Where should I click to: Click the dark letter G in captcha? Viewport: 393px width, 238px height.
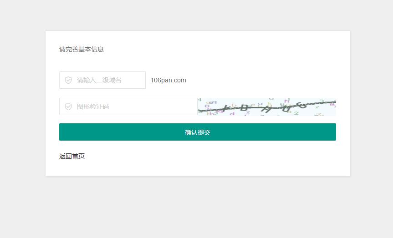300,105
